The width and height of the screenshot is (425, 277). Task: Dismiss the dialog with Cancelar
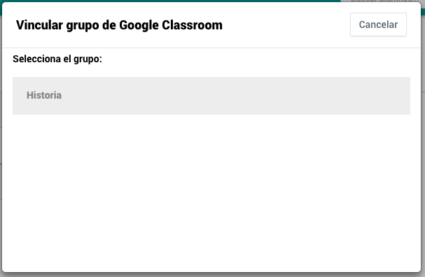tap(378, 24)
